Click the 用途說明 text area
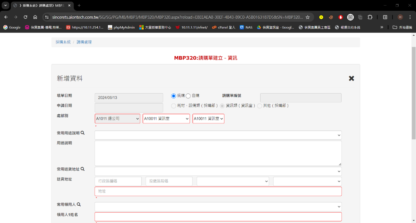The width and height of the screenshot is (416, 223). 218,153
